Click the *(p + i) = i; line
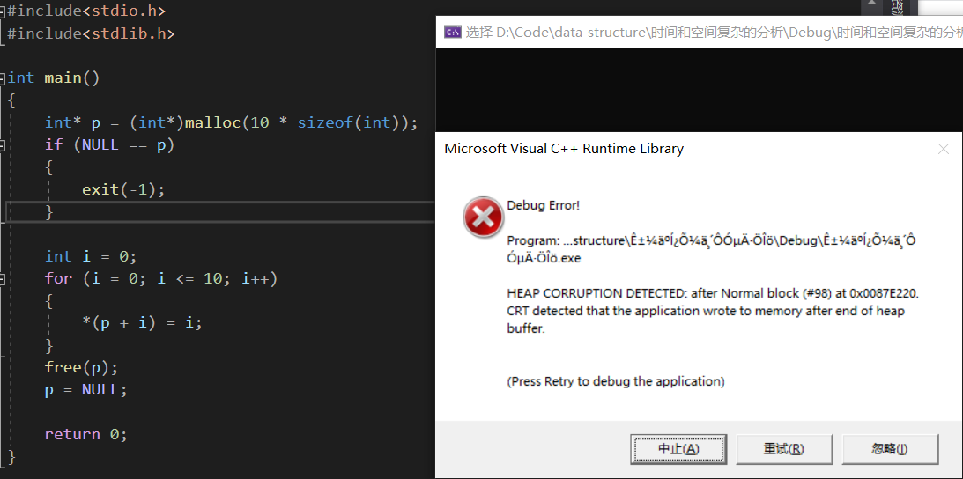963x479 pixels. click(142, 322)
